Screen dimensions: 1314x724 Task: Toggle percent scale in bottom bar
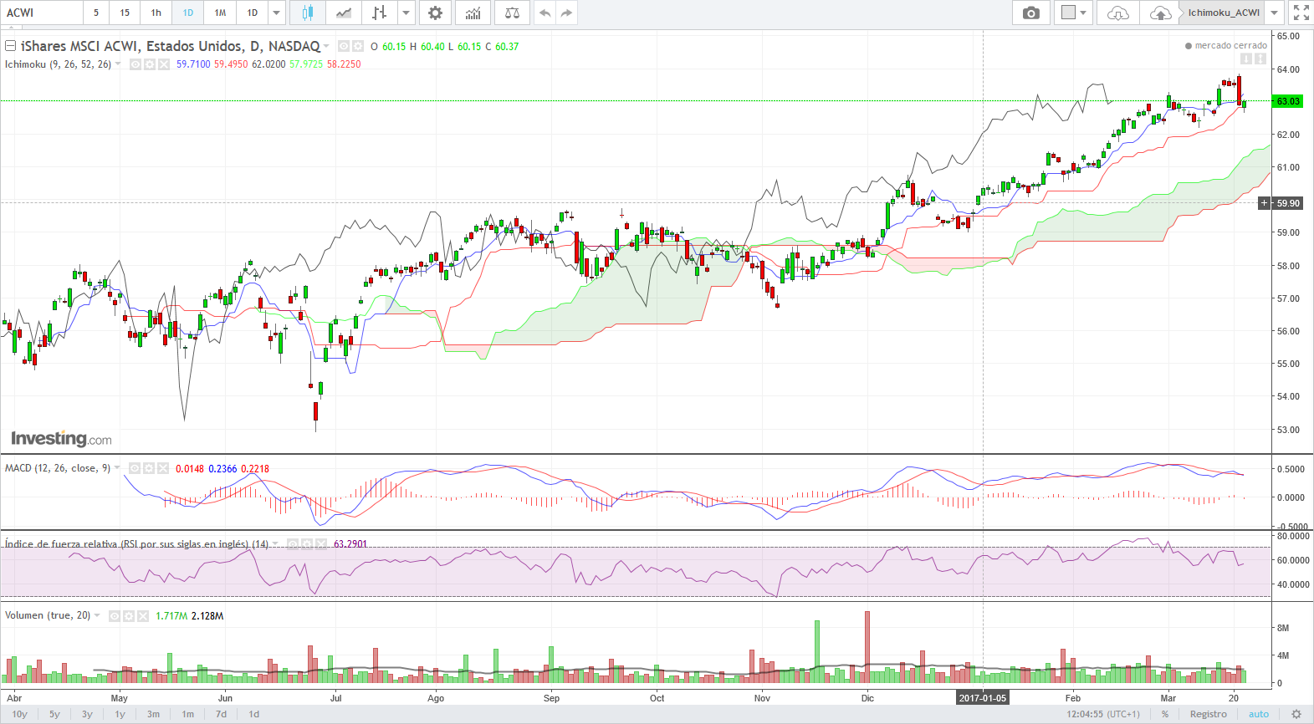click(x=1165, y=714)
